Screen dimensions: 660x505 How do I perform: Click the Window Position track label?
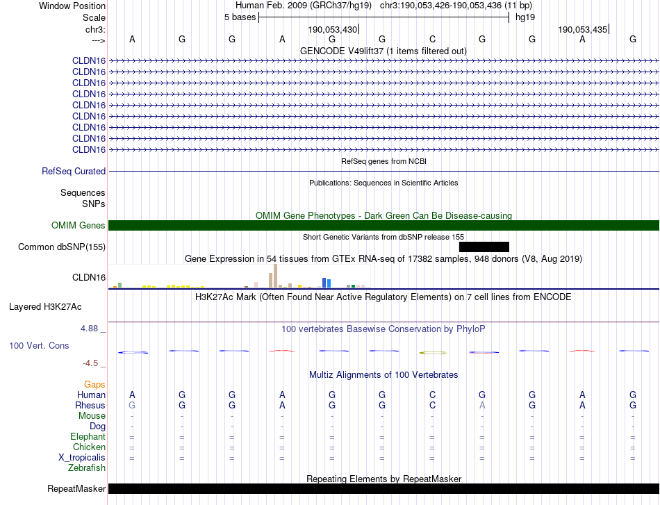[x=72, y=6]
